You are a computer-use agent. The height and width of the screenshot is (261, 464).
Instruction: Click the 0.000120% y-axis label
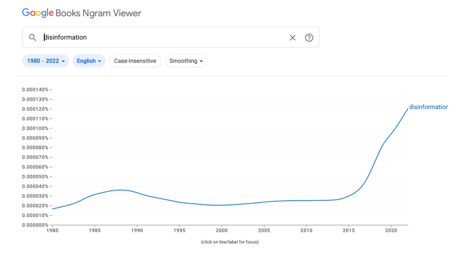(x=35, y=109)
